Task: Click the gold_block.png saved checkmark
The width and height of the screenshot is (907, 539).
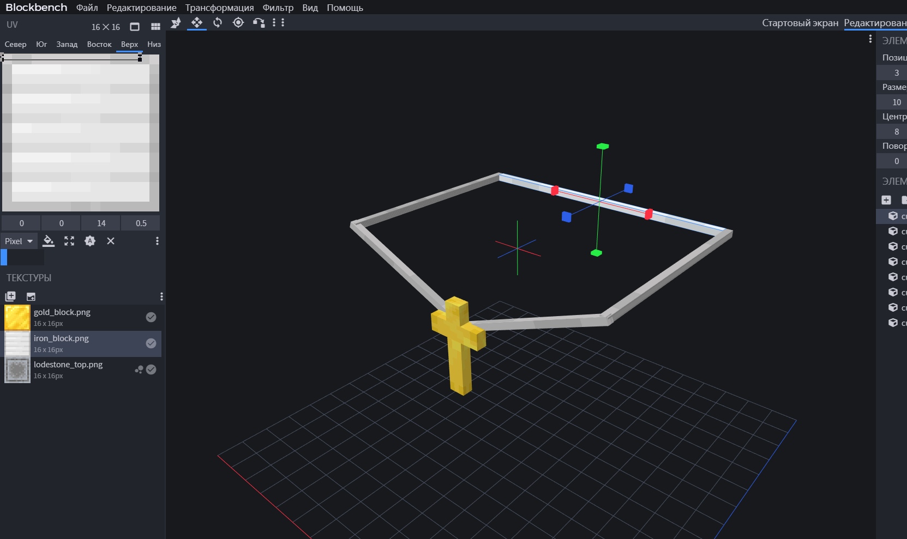Action: click(x=151, y=317)
